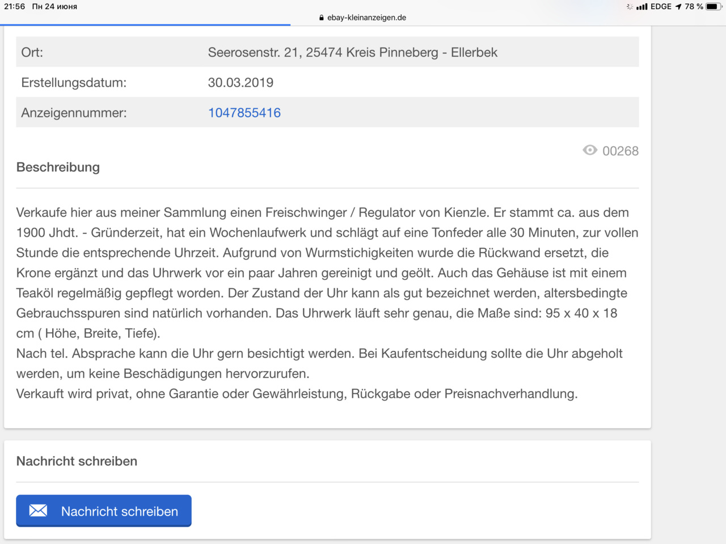Click the eye icon for view count
The height and width of the screenshot is (544, 726).
[590, 150]
